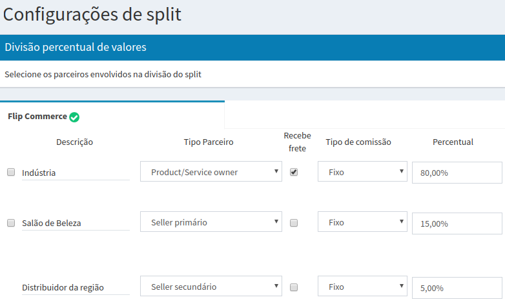Expand the Fixo commission dropdown for Salão de Beleza

362,222
